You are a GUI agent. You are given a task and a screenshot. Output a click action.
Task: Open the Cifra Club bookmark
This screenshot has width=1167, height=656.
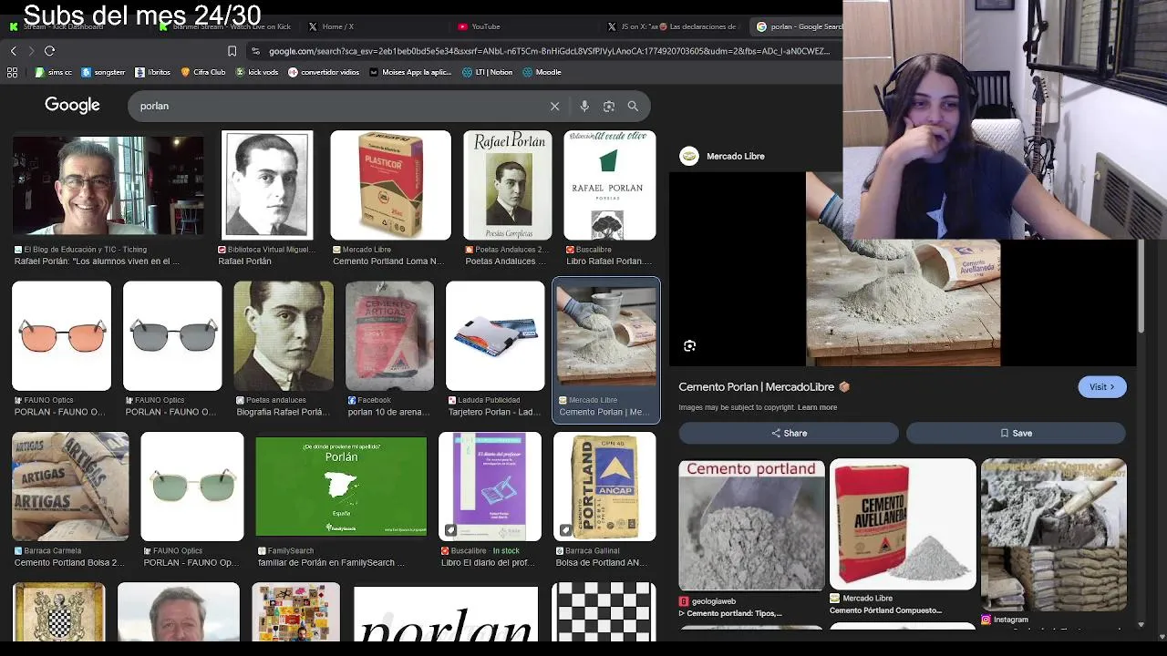coord(203,72)
